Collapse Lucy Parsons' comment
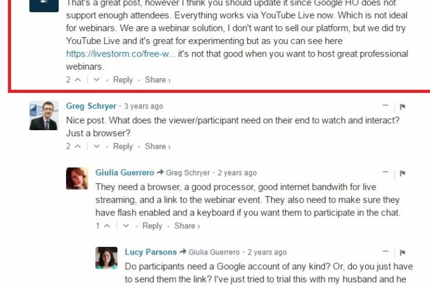 pos(385,252)
